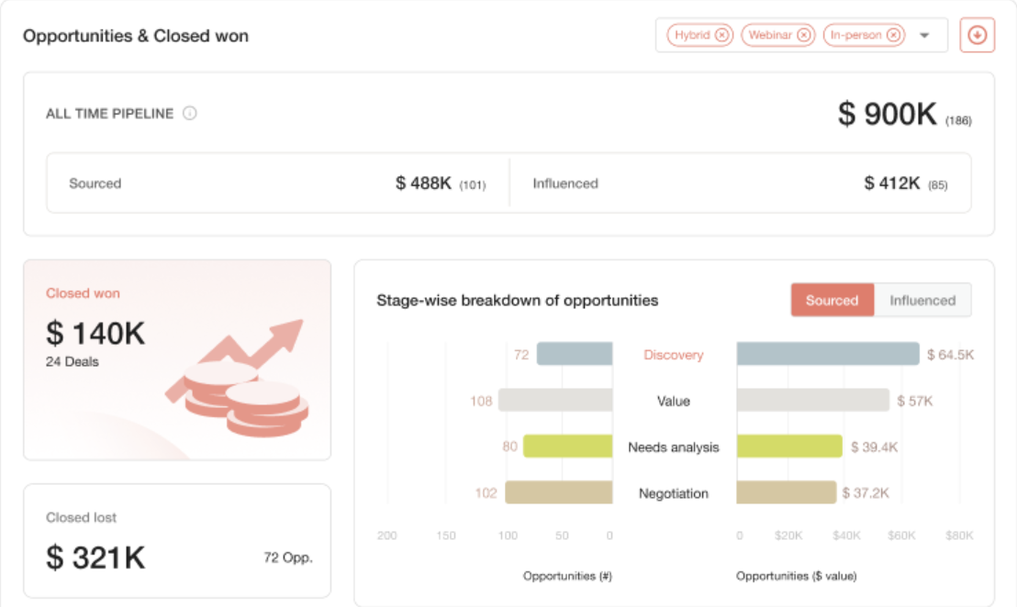The width and height of the screenshot is (1017, 607).
Task: Click the $ 900K total pipeline figure
Action: [x=888, y=114]
